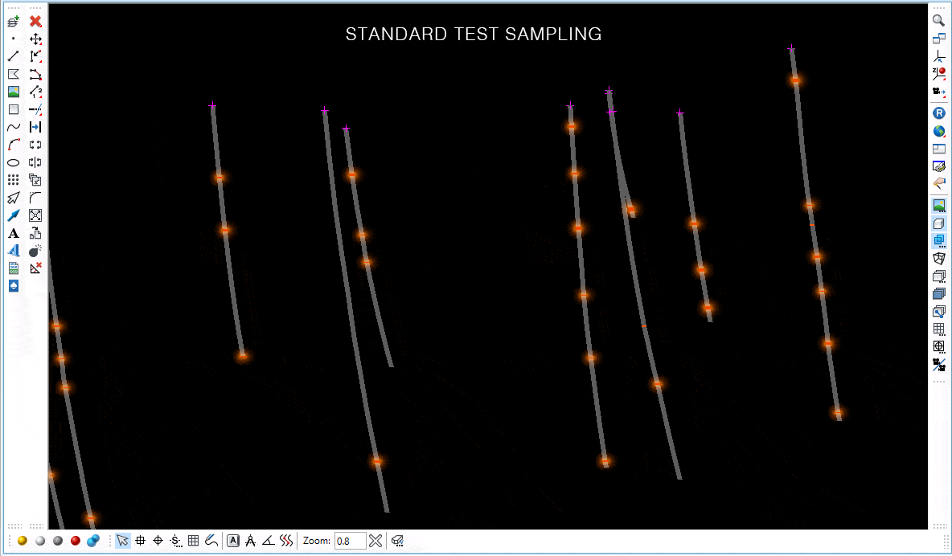Select the black letter A text tool
Viewport: 952px width, 556px height.
(14, 233)
